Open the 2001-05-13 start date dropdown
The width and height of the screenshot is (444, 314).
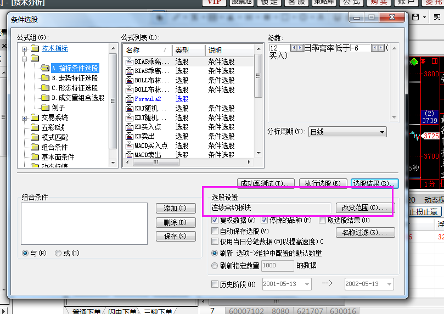[x=307, y=284]
